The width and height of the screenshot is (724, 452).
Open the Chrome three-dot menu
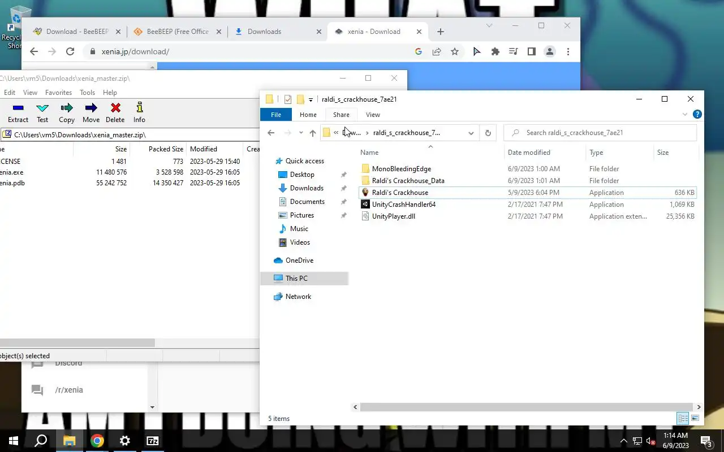point(568,51)
